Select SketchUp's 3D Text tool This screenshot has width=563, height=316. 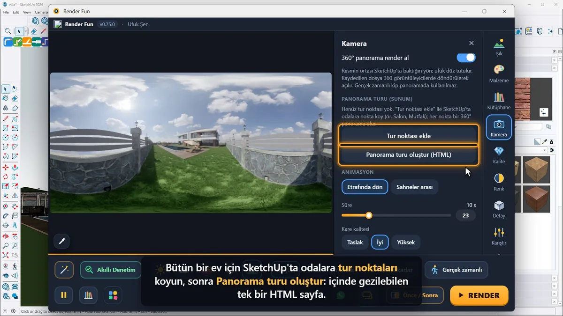[15, 225]
